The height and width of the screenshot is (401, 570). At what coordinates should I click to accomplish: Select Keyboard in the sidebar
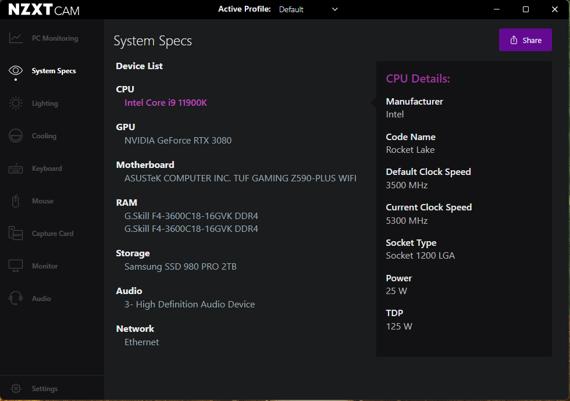[x=47, y=168]
